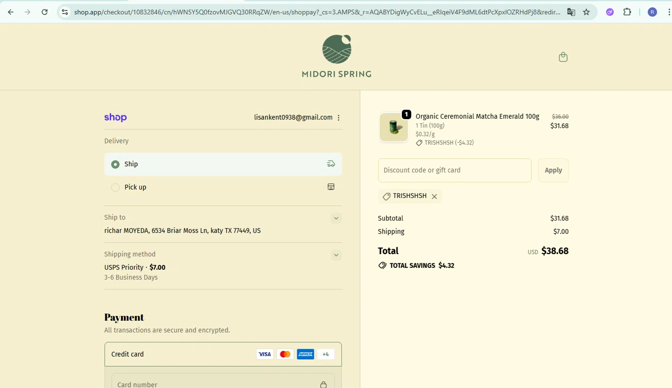672x388 pixels.
Task: Select the Ship delivery option
Action: [223, 164]
